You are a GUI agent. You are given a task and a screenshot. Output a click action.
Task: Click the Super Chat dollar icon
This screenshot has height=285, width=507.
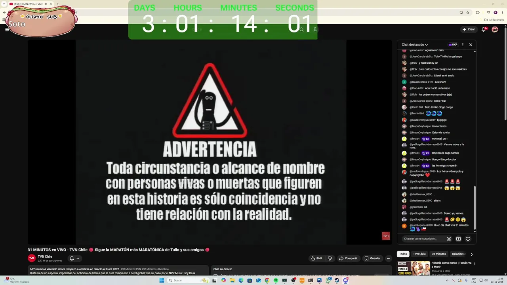tap(458, 239)
